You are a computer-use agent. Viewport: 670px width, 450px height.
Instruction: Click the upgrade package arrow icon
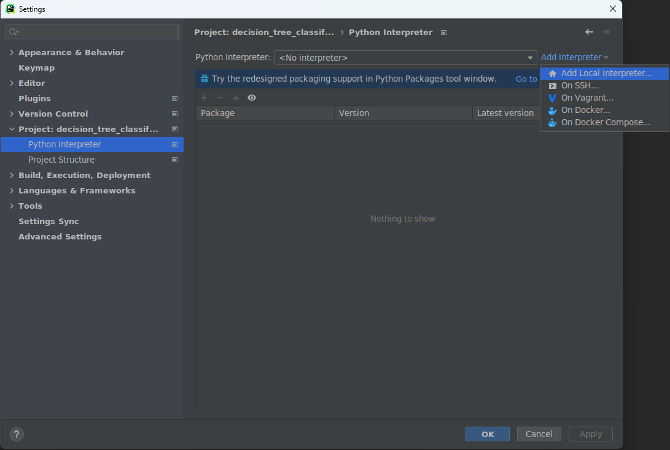pyautogui.click(x=235, y=97)
